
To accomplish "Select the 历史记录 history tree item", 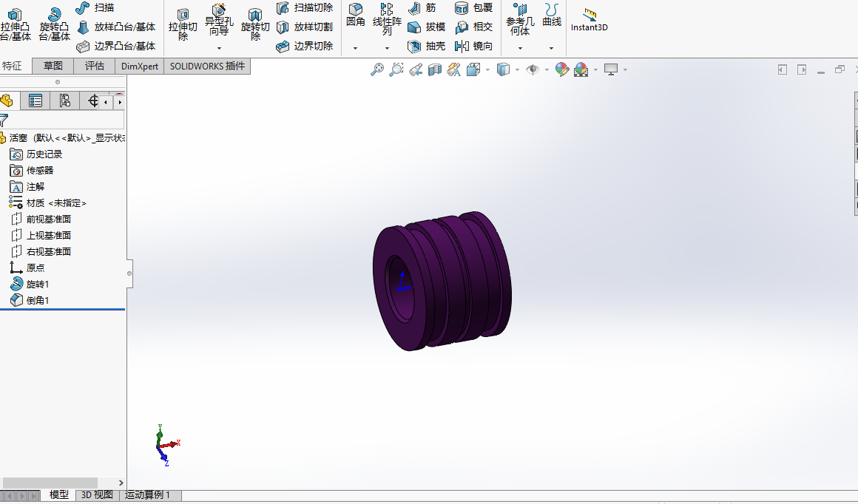I will 36,154.
